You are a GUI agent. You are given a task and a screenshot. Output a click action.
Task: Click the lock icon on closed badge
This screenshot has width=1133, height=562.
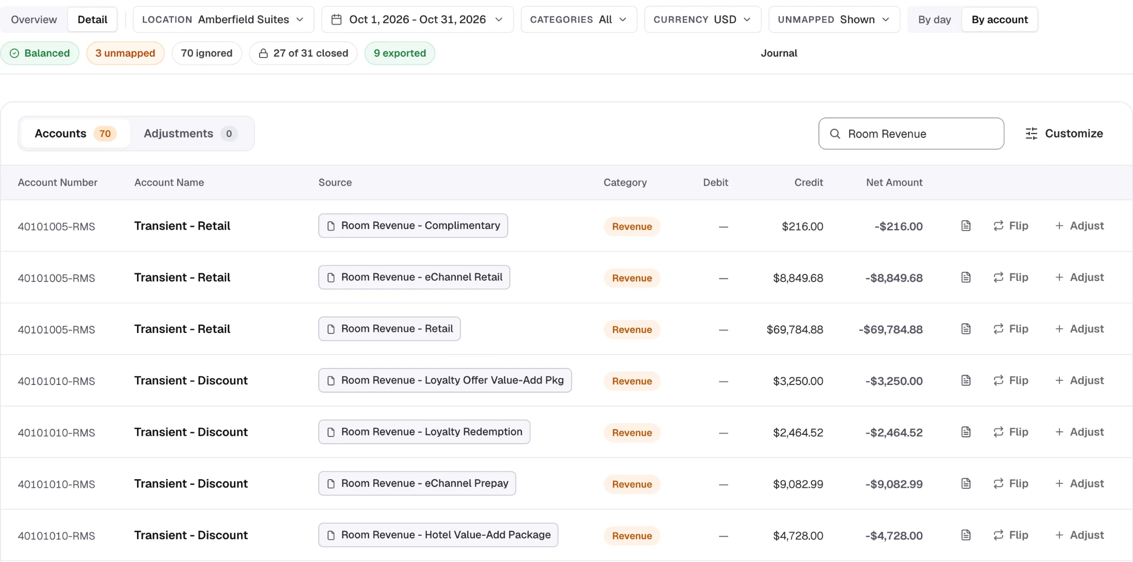263,53
